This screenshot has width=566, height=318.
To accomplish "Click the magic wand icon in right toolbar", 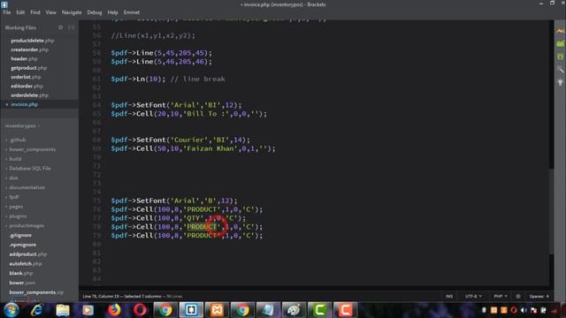I will pos(560,69).
